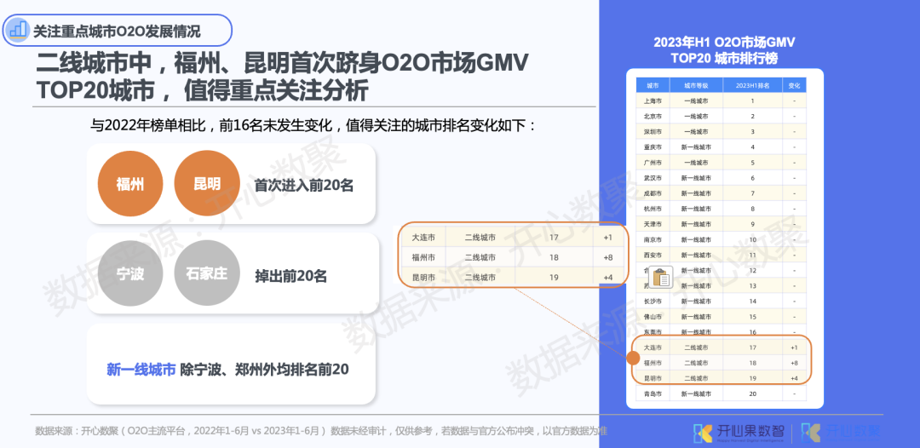Click the 开心果数智 logo at bottom

(739, 432)
